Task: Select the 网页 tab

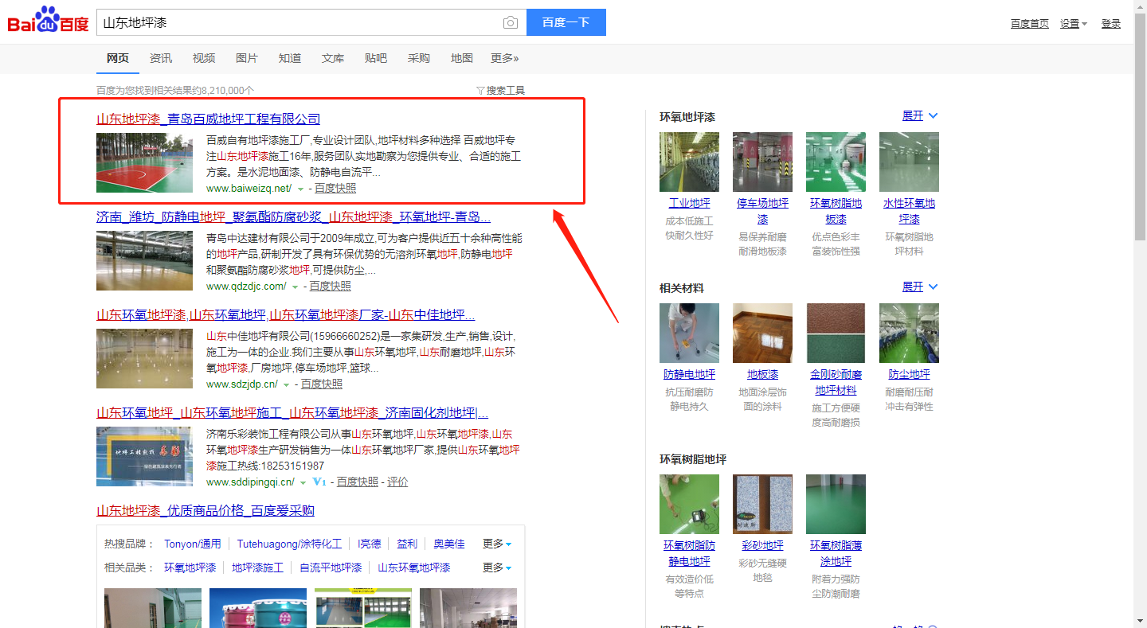Action: tap(118, 58)
